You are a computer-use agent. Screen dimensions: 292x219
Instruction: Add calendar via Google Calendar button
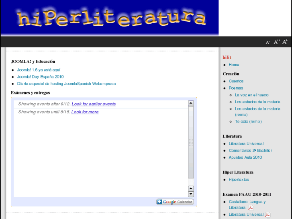(x=175, y=202)
